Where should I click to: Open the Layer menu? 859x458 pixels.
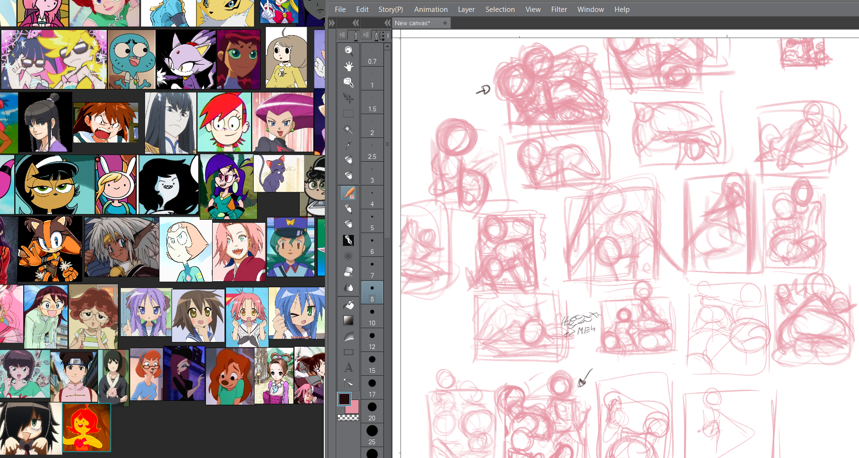click(x=466, y=9)
